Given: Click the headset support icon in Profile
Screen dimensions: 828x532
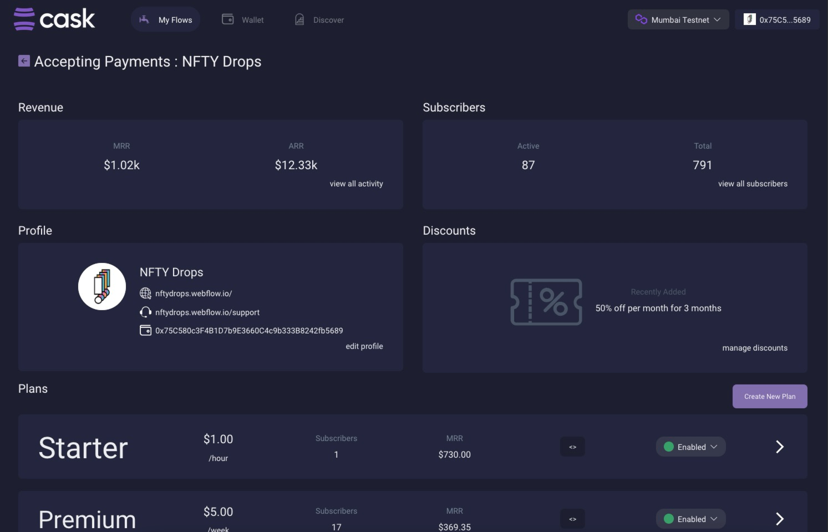Looking at the screenshot, I should (x=145, y=312).
